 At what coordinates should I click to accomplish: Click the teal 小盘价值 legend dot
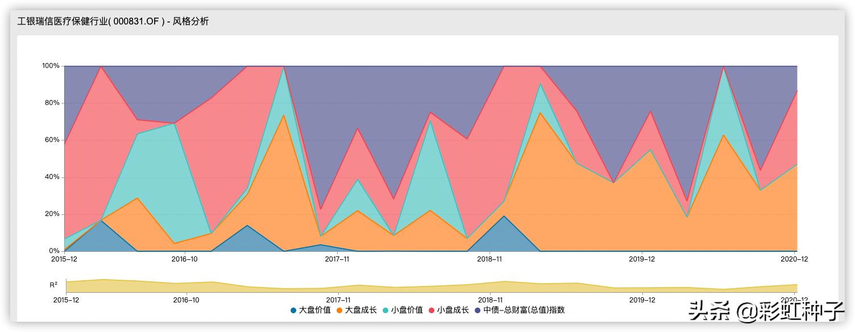coord(387,309)
